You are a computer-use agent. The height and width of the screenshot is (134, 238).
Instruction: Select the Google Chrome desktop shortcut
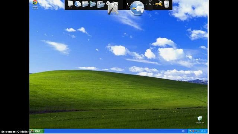[x=35, y=4]
